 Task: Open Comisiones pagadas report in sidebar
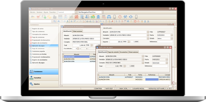(x=39, y=51)
